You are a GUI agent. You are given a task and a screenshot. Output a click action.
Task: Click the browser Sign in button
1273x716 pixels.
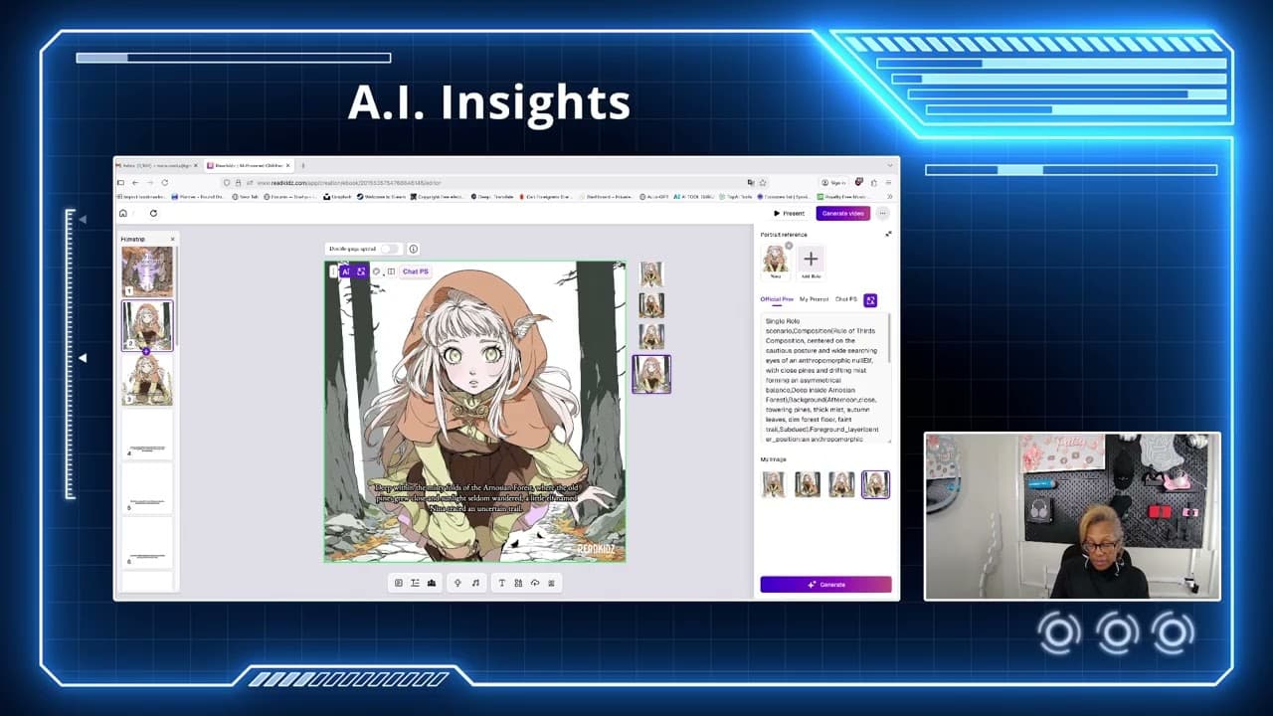point(833,183)
